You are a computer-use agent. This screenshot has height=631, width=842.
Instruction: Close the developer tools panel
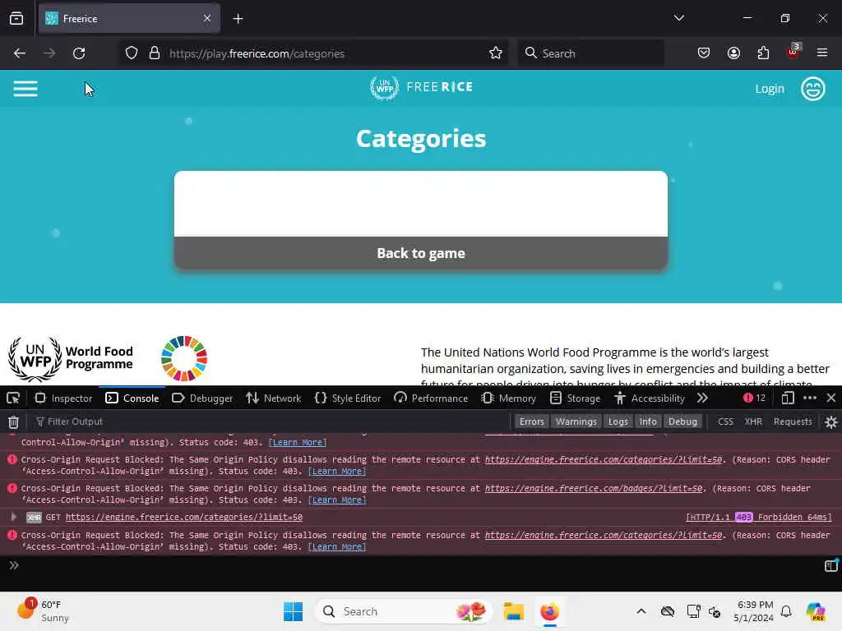pos(831,398)
